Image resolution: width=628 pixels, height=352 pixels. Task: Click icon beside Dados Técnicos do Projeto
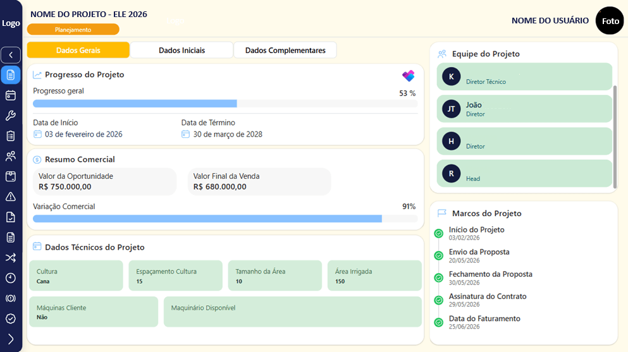37,246
